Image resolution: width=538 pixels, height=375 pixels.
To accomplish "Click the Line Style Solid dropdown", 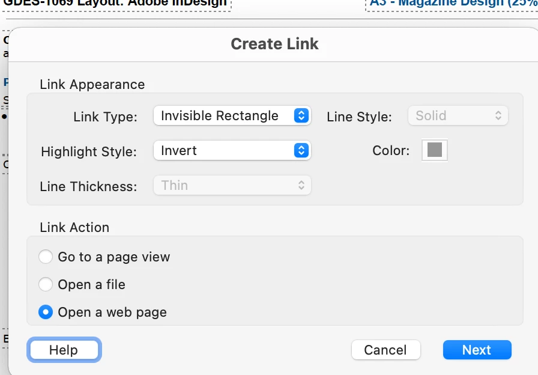I will (x=458, y=116).
